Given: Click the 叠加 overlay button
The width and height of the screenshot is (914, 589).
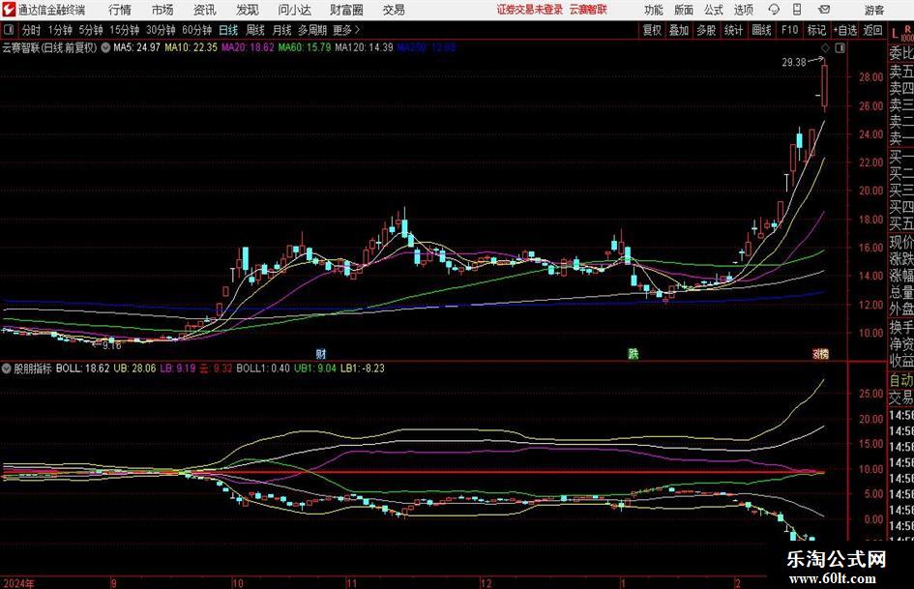Looking at the screenshot, I should [x=679, y=30].
